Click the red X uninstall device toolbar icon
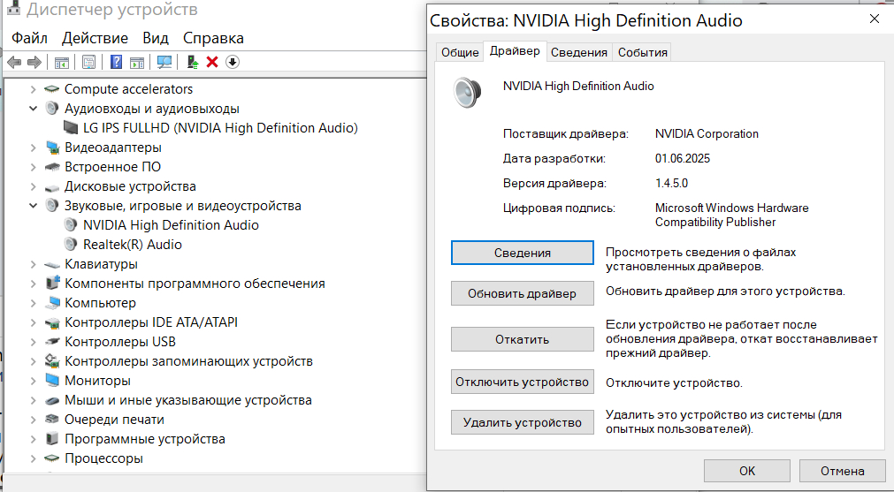This screenshot has width=894, height=492. pyautogui.click(x=212, y=62)
